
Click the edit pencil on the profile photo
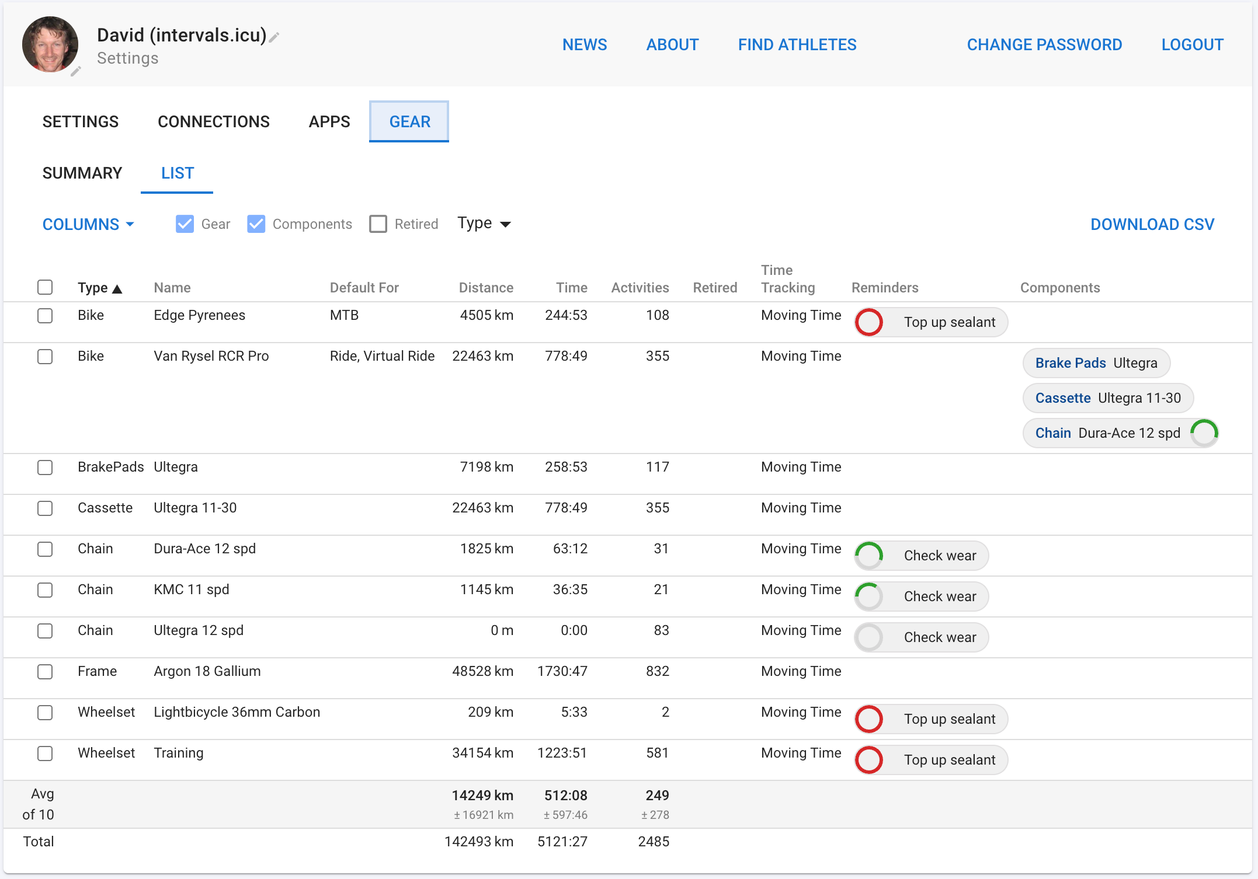[x=75, y=71]
